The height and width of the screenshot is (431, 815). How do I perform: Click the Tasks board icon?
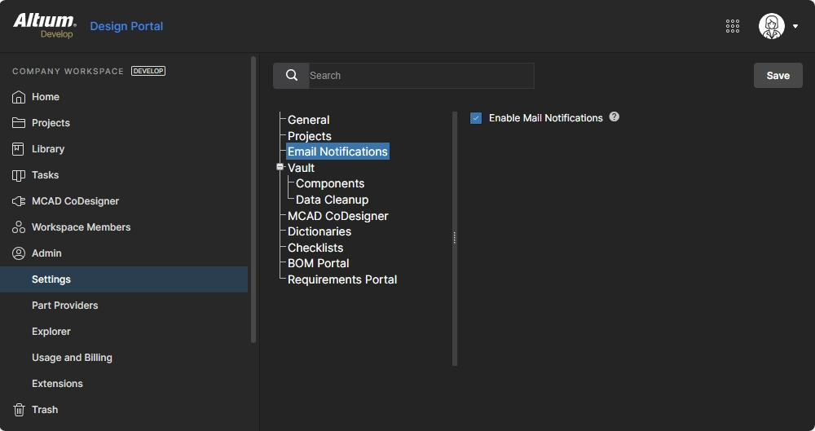19,175
